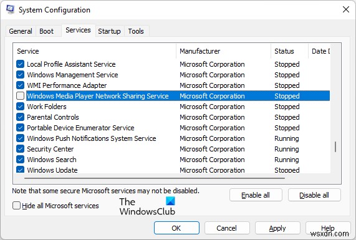Uncheck WMI Performance Adapter checkbox
The image size is (356, 240).
tap(20, 85)
